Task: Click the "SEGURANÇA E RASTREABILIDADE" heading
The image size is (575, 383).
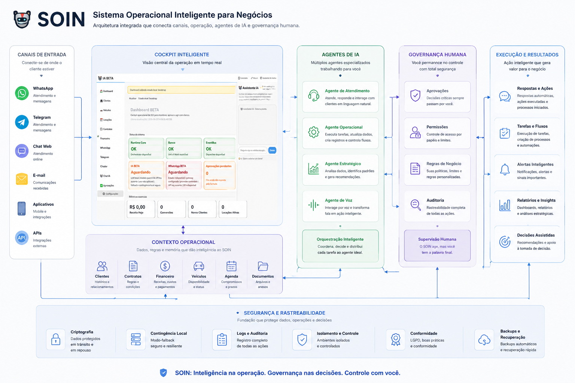Action: pos(285,313)
